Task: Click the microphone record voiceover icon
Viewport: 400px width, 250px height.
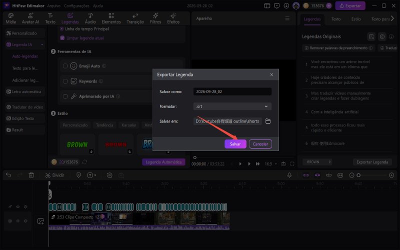Action: 289,175
